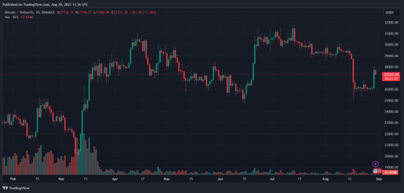Viewport: 404px width, 193px height.
Task: Click the 25000.00 price axis label
Action: pos(391,101)
